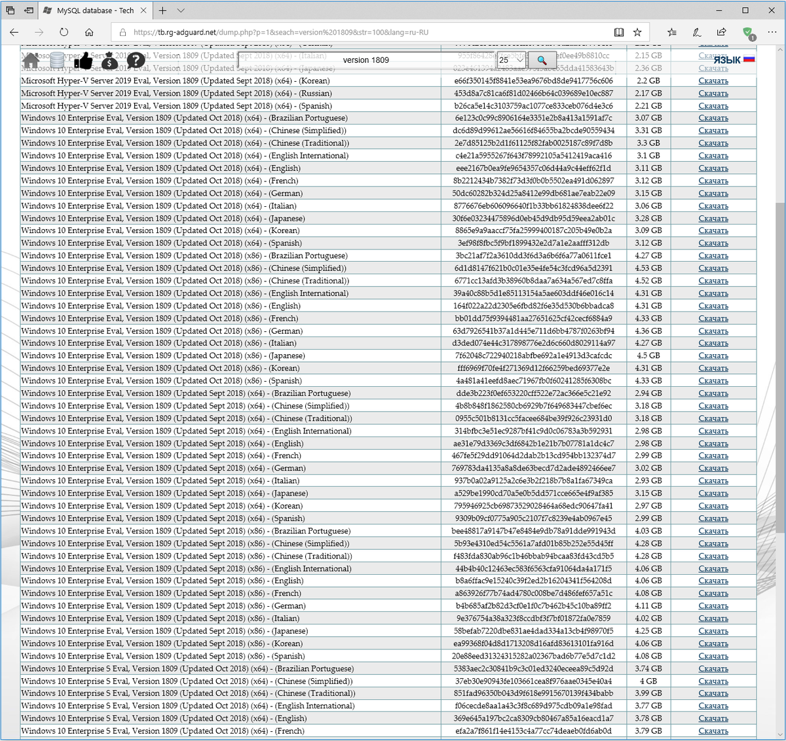The width and height of the screenshot is (786, 741).
Task: Select the 3.02 GB size cell
Action: pyautogui.click(x=648, y=469)
